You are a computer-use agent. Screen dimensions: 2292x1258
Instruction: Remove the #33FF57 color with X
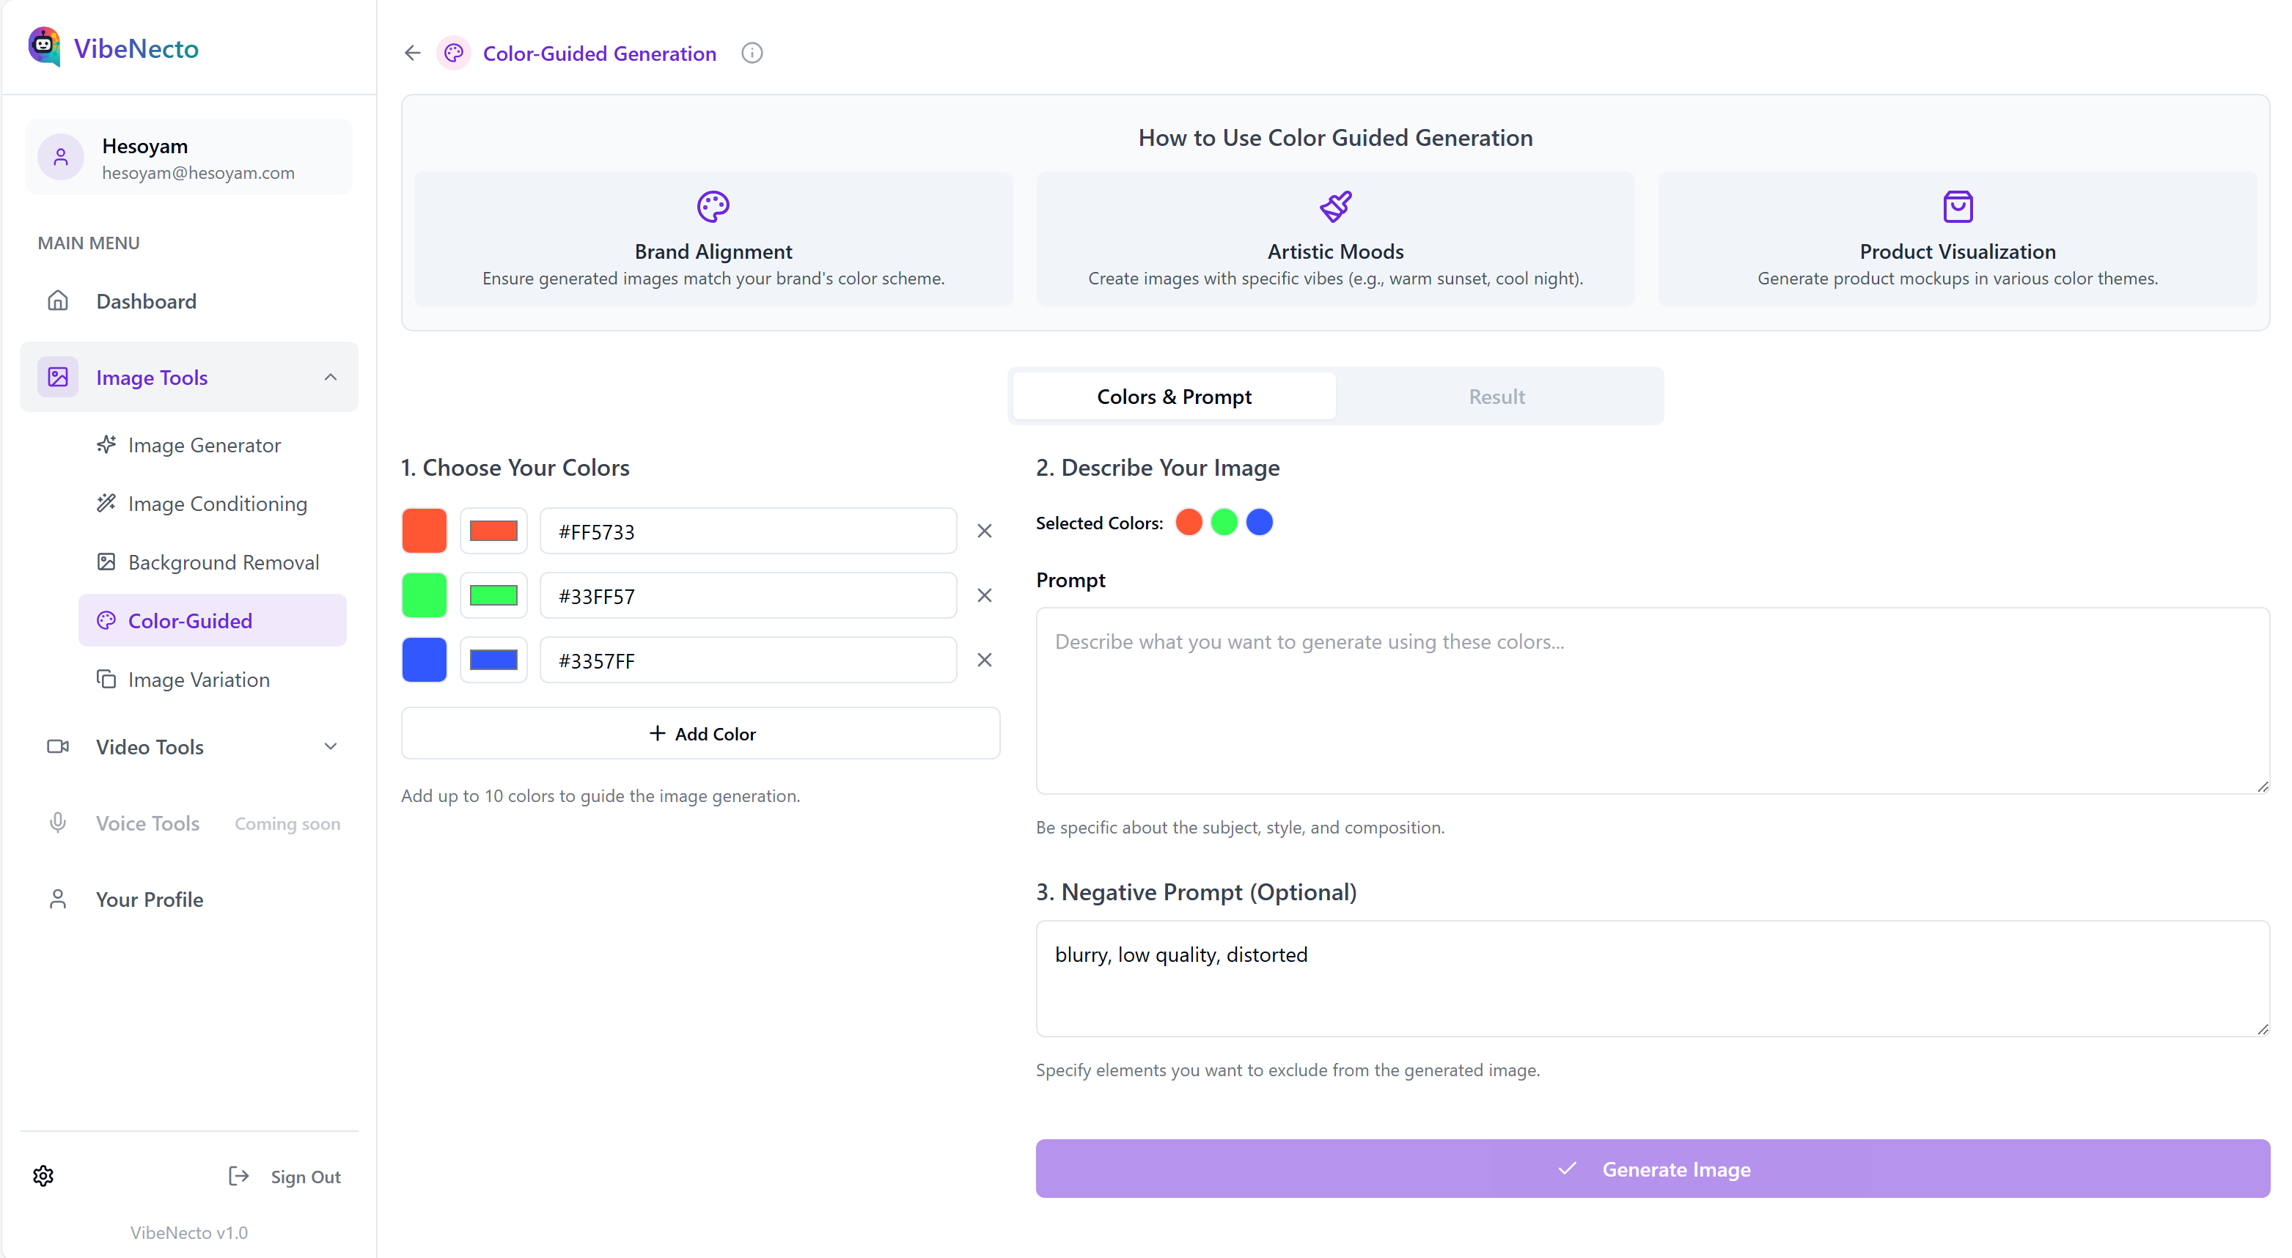tap(984, 595)
